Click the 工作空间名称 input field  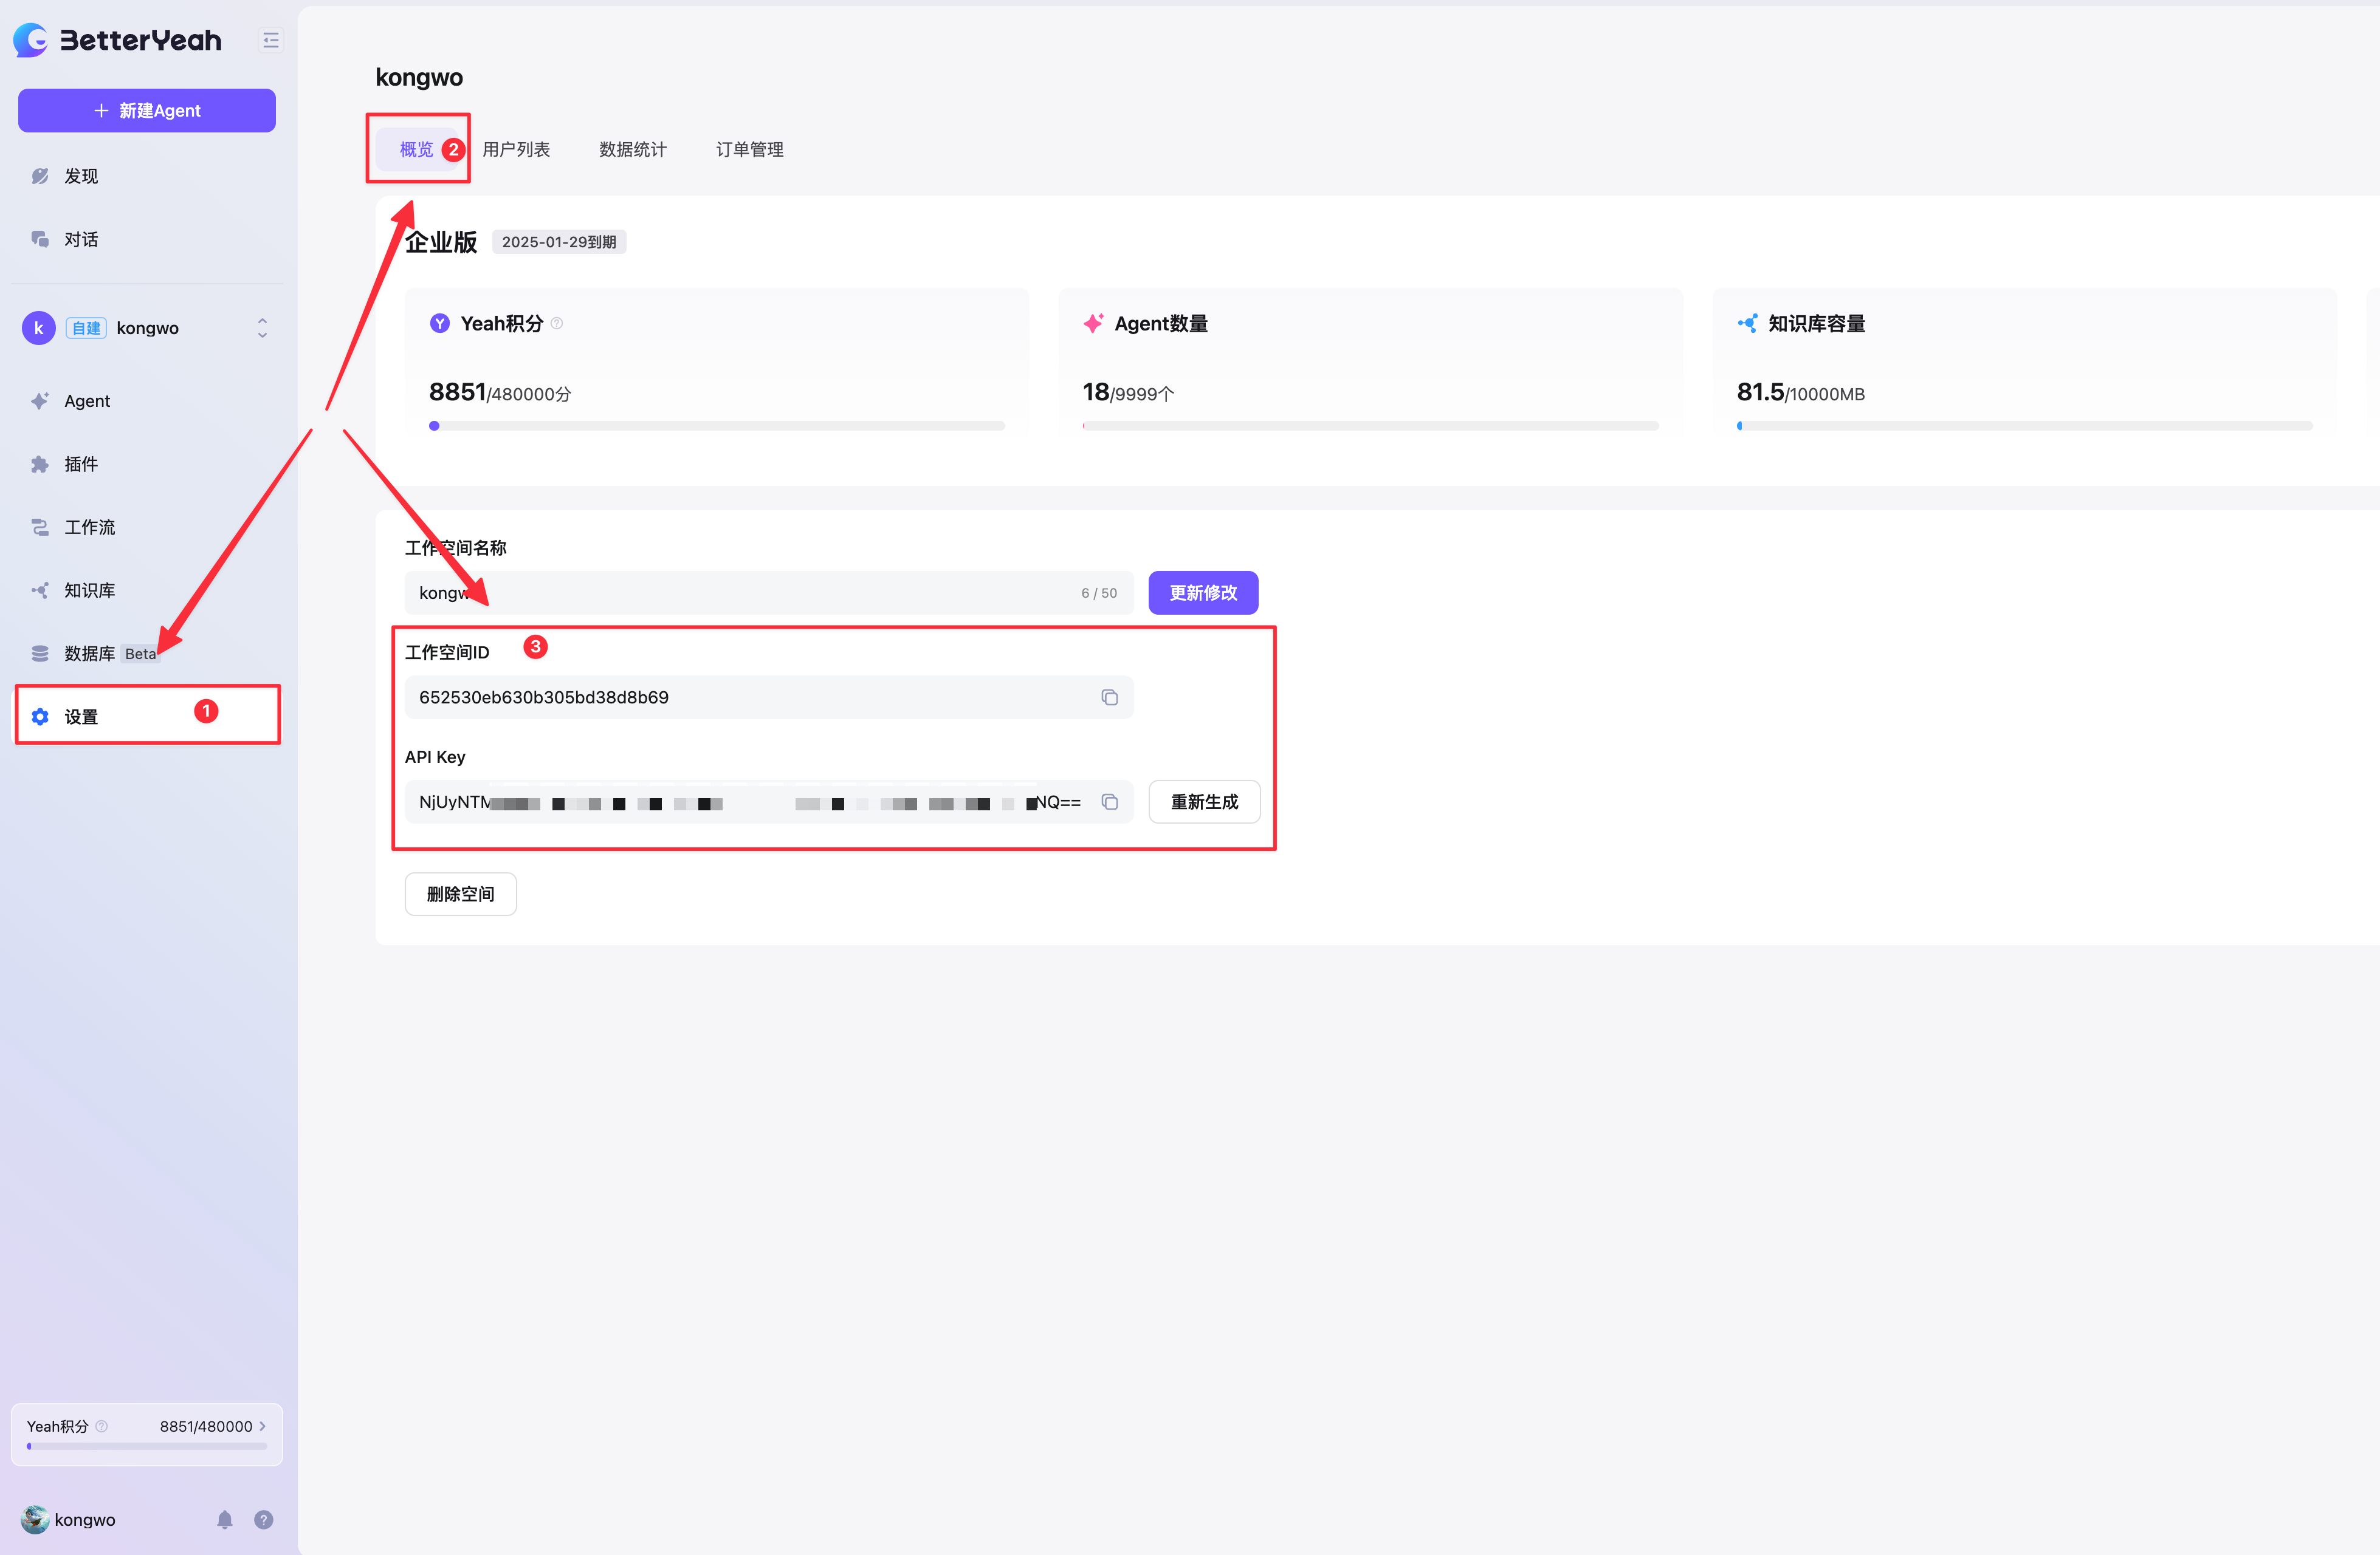(768, 593)
